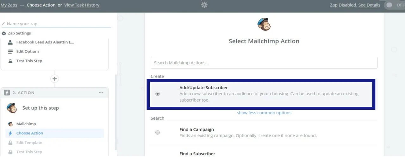The width and height of the screenshot is (405, 157).
Task: Add a step with the plus button
Action: coord(55,79)
